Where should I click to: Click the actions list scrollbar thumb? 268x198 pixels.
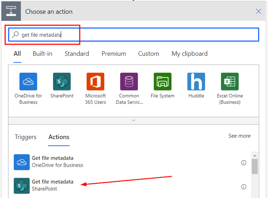(255, 166)
